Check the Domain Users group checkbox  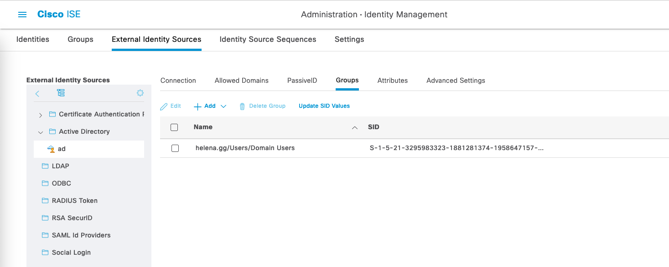coord(175,148)
